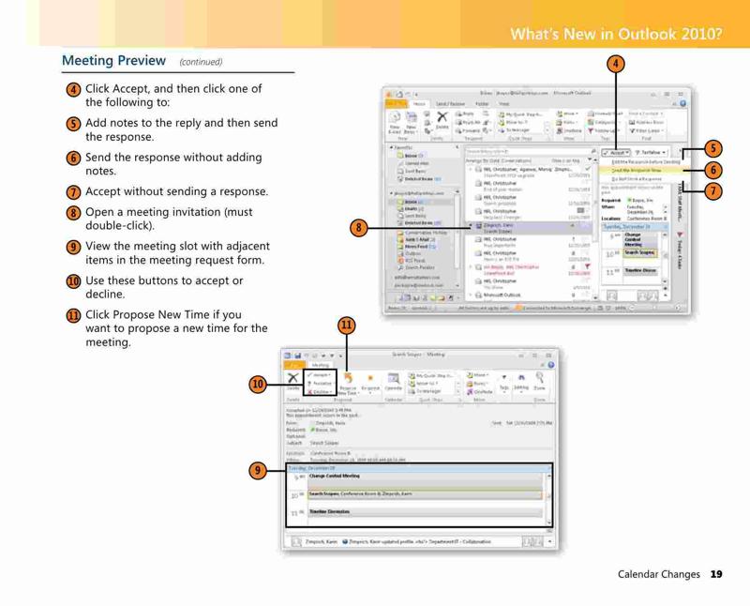The image size is (750, 606).
Task: Select Deleted Items under Favorites
Action: point(419,178)
